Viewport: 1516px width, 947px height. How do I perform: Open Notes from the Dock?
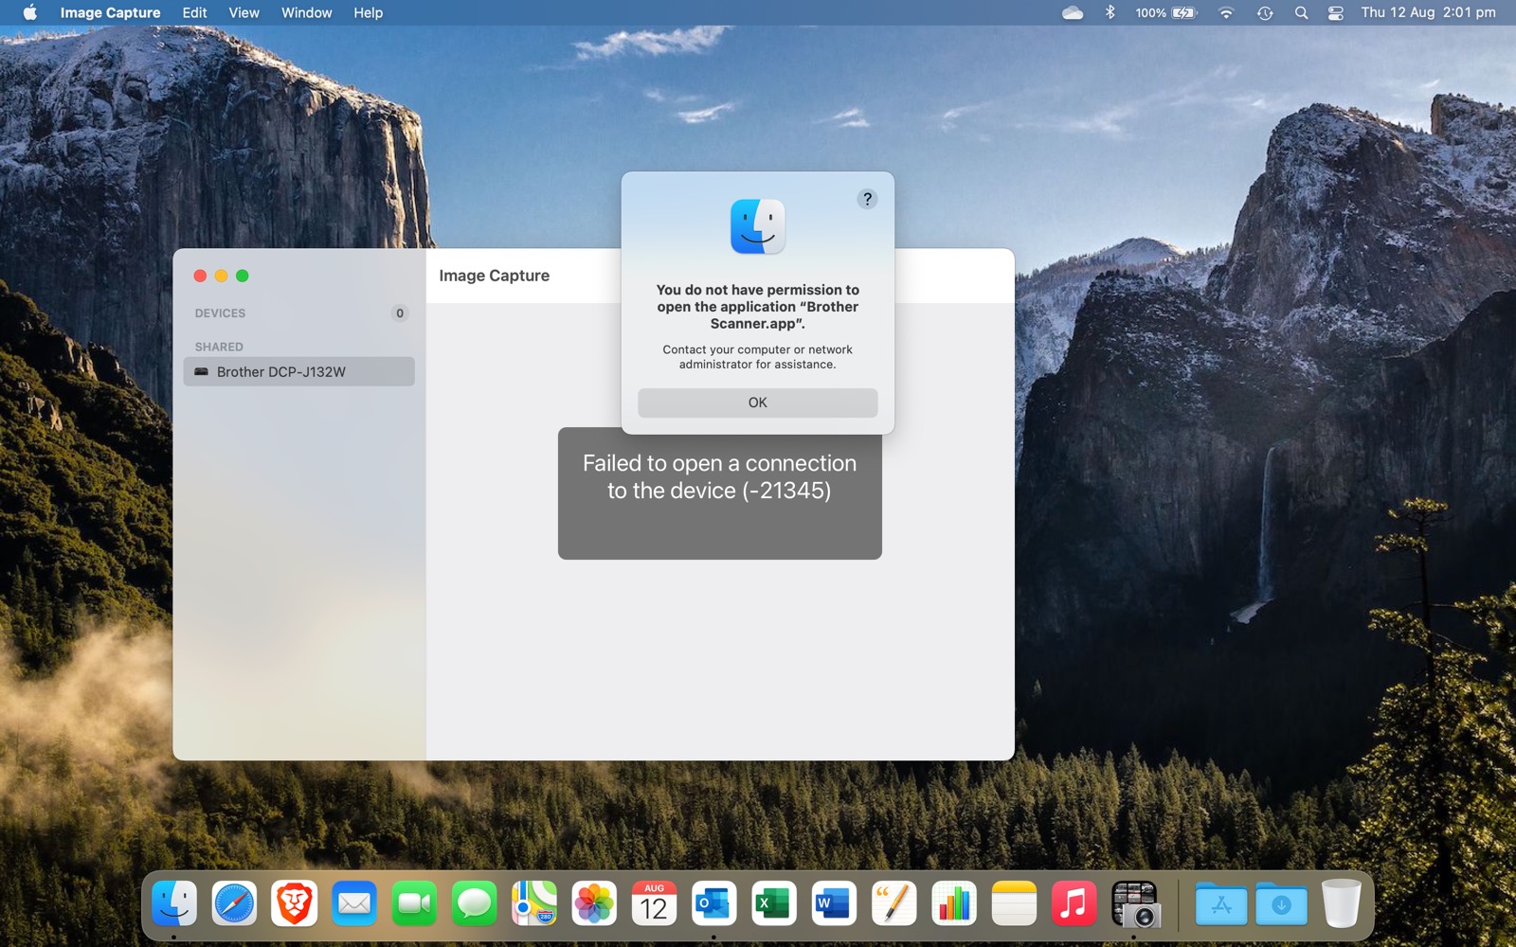(x=1014, y=904)
